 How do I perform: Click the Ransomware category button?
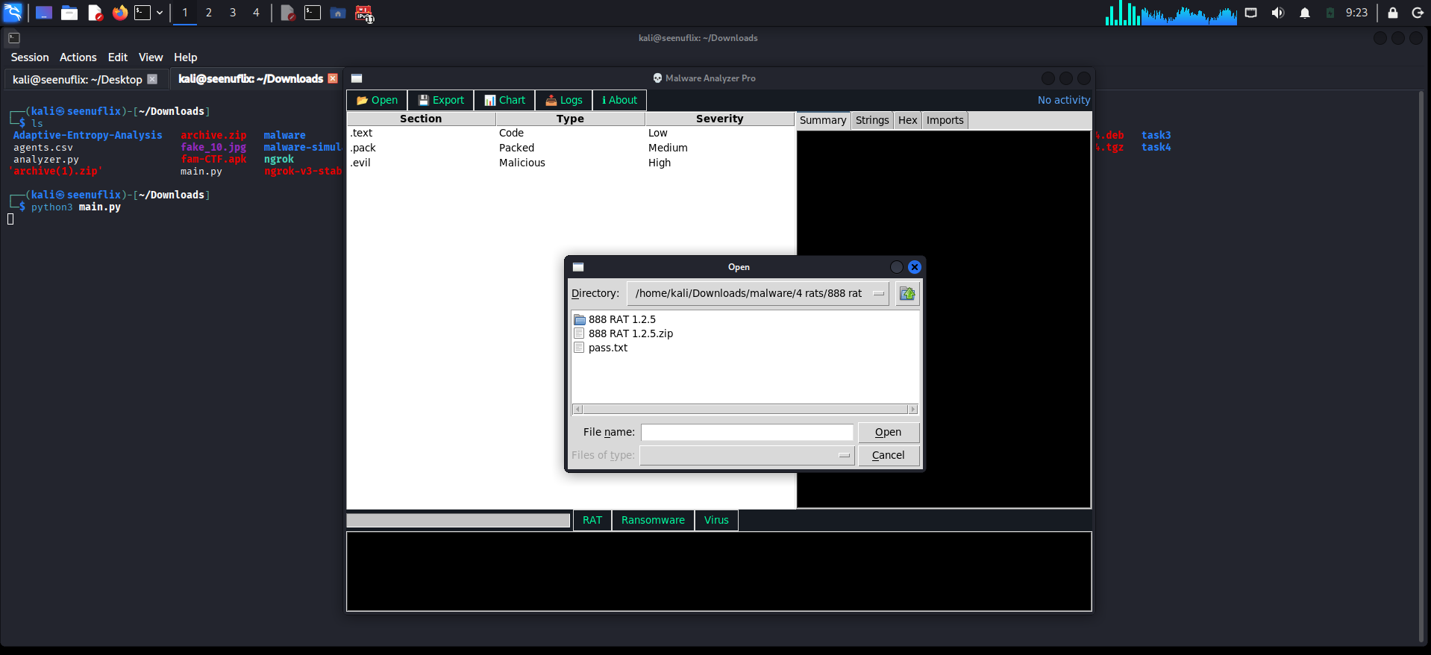coord(653,520)
